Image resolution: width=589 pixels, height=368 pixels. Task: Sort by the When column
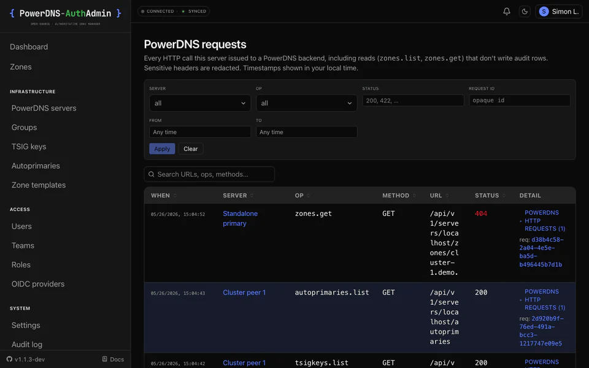(x=164, y=196)
